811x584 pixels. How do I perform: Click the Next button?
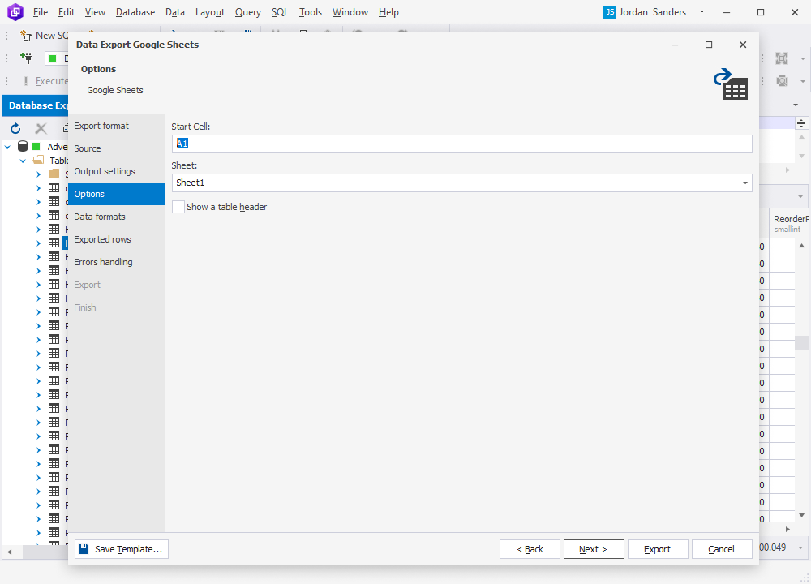[x=594, y=549]
